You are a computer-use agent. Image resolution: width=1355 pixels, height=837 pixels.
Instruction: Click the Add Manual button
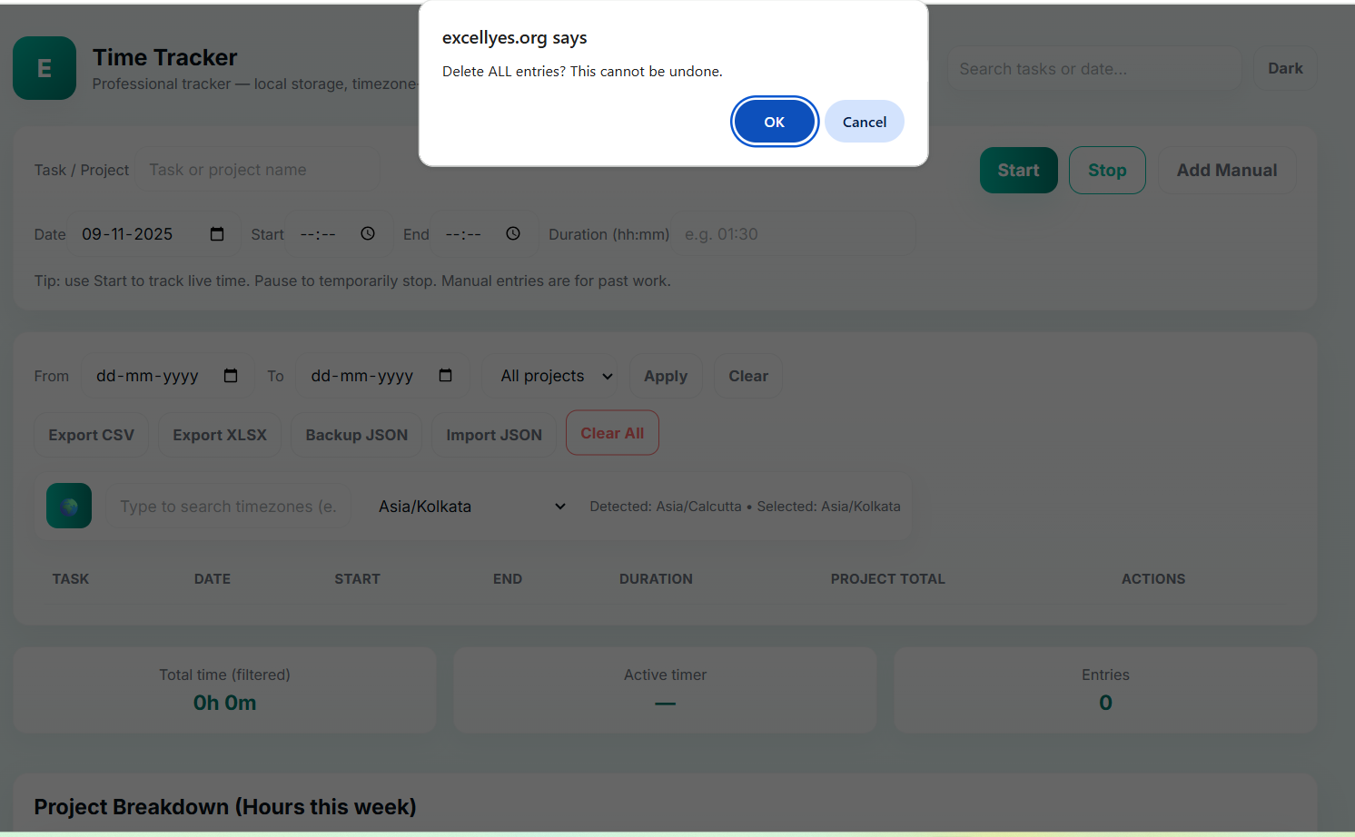pos(1226,171)
